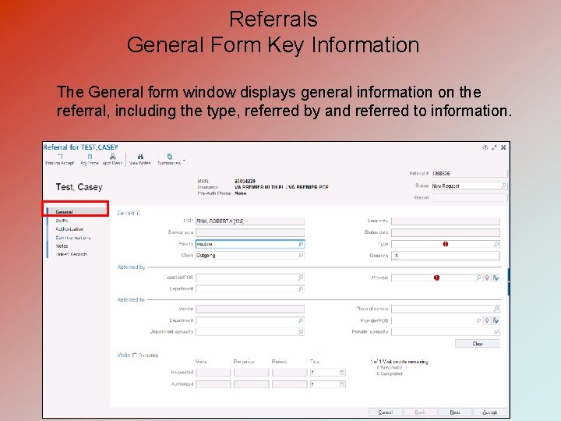The width and height of the screenshot is (561, 421).
Task: Click the Status field search icon
Action: pyautogui.click(x=504, y=186)
